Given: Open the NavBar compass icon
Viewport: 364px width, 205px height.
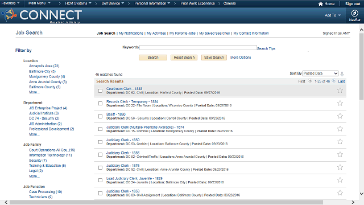Looking at the screenshot, I should [354, 13].
